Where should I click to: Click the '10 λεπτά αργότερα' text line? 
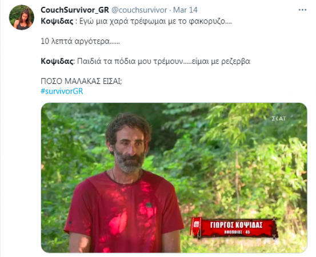[x=80, y=41]
